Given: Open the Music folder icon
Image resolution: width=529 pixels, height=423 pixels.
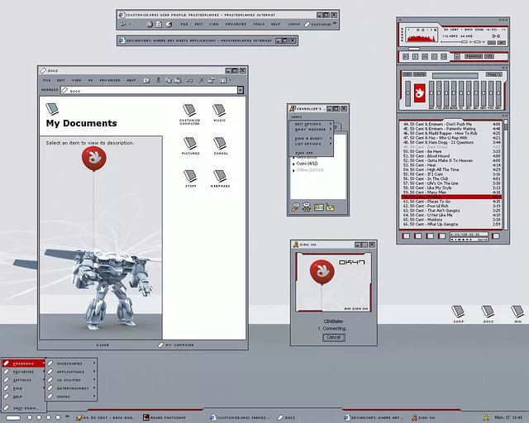Looking at the screenshot, I should coord(219,111).
